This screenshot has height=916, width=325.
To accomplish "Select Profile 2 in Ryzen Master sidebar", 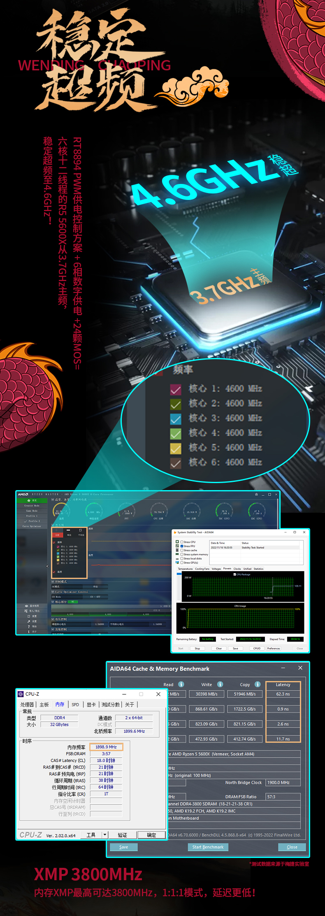I will pos(32,521).
